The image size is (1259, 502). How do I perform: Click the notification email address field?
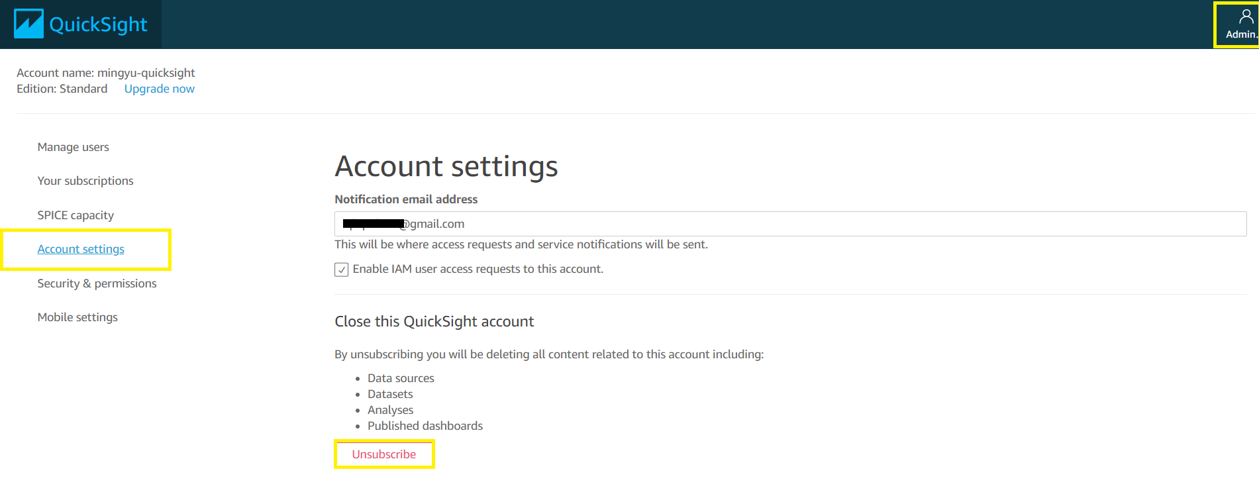(790, 224)
